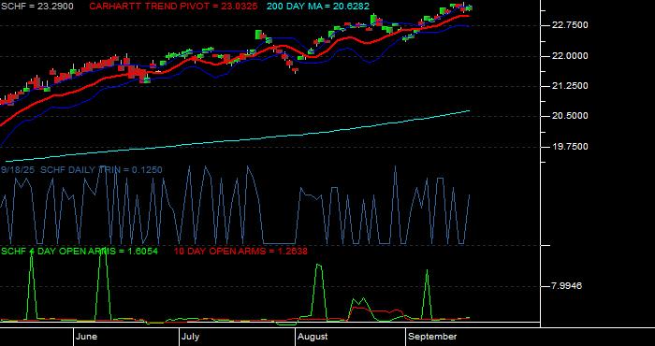Select the CARHARTT TREND PIVOT = 23.0325 label
The height and width of the screenshot is (346, 655).
coord(173,7)
